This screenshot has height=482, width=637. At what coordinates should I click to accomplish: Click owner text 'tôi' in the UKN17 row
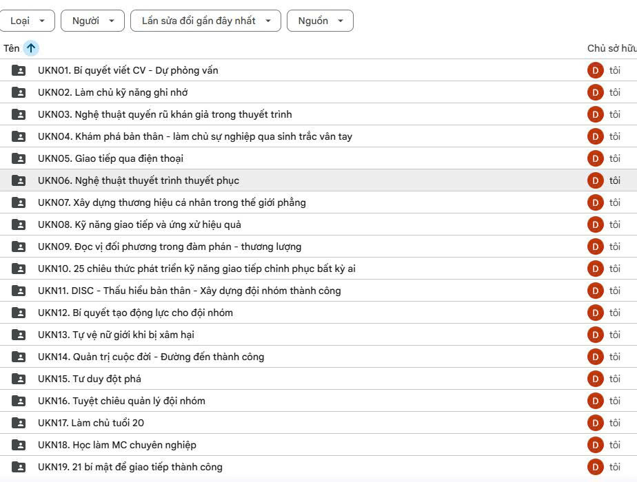[615, 423]
